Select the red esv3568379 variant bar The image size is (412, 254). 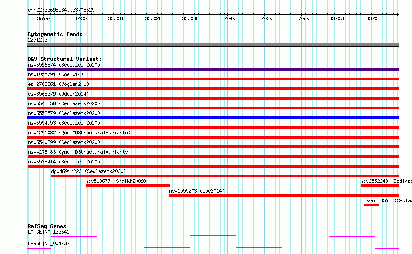(213, 98)
